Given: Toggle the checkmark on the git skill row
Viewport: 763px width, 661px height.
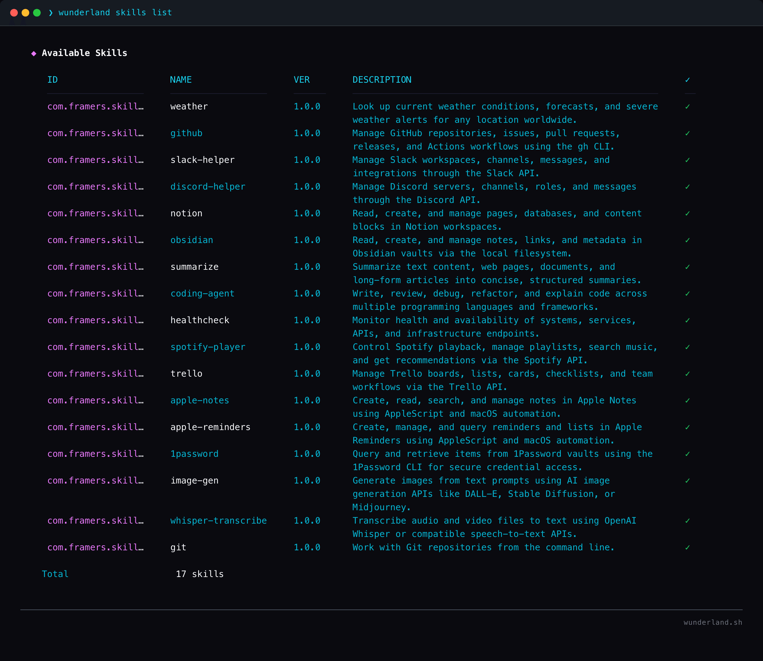Looking at the screenshot, I should [687, 547].
